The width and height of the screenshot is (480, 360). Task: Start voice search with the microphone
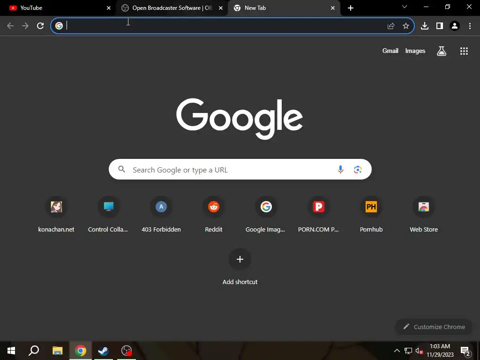340,169
